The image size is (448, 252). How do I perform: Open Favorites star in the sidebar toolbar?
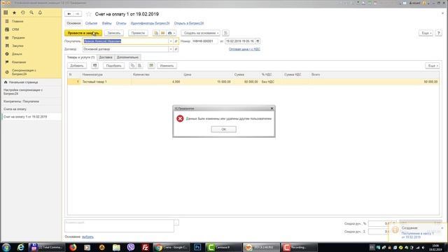14,13
